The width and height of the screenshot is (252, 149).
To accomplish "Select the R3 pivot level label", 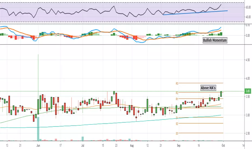I will (177, 83).
